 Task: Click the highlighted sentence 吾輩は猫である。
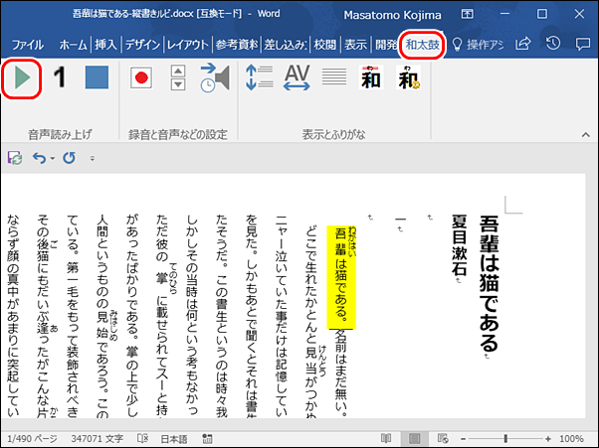(341, 277)
